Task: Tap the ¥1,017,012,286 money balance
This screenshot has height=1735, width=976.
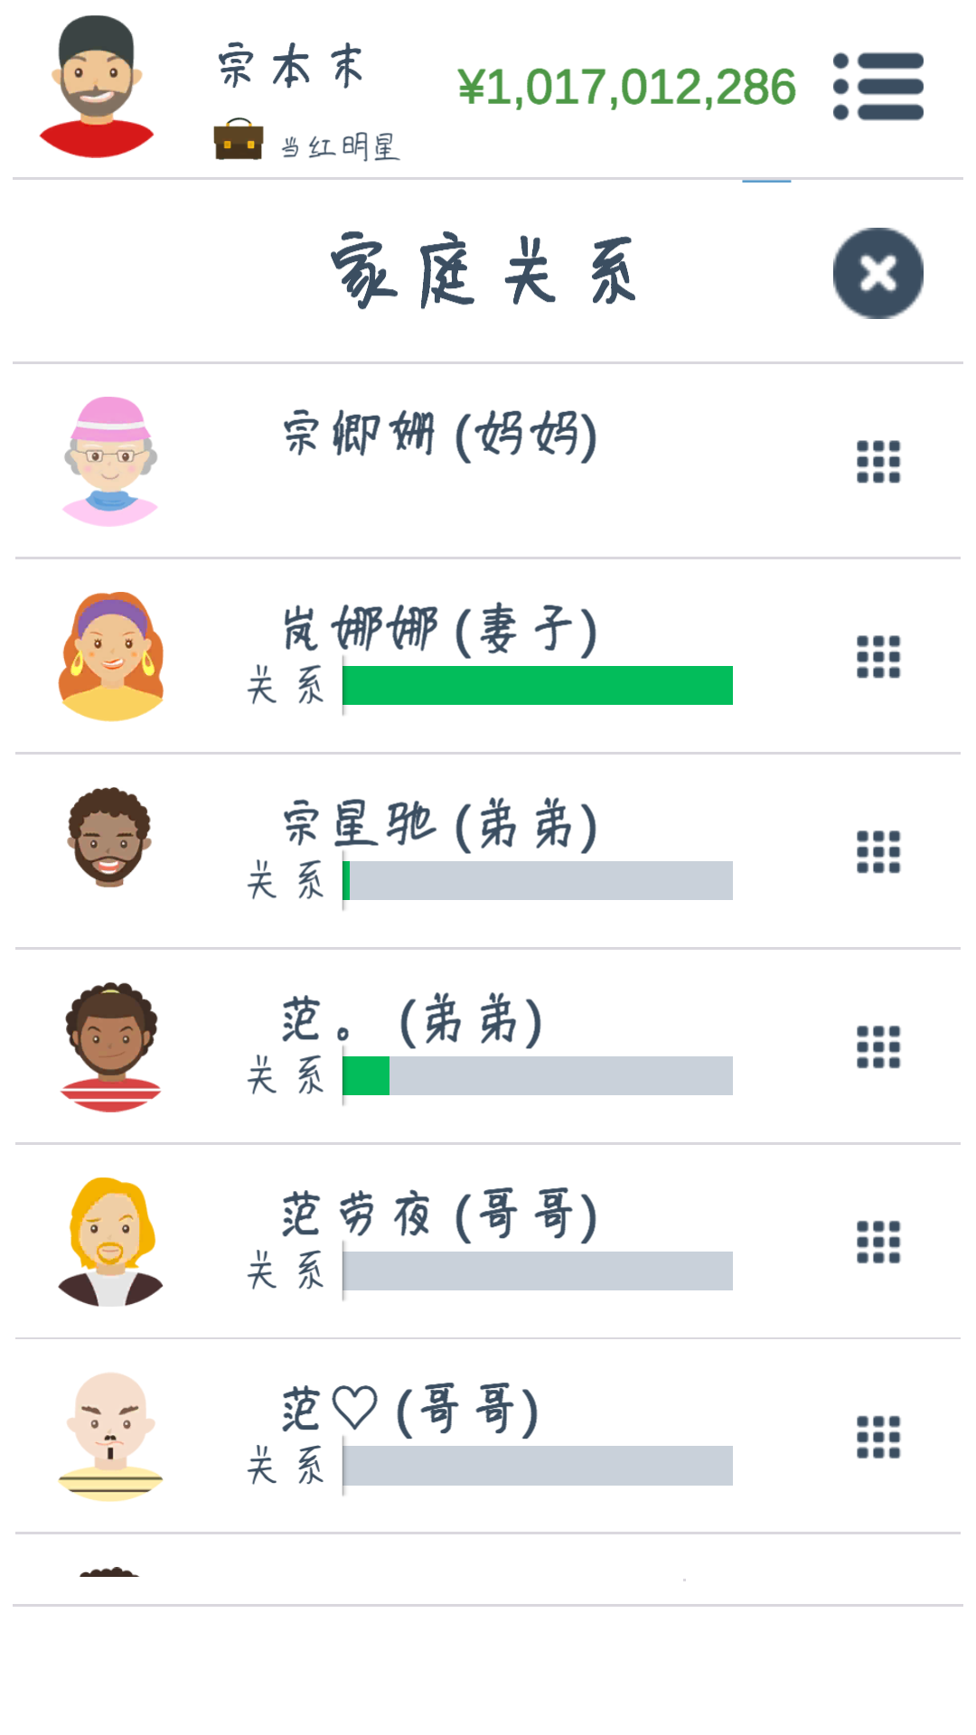Action: click(626, 88)
